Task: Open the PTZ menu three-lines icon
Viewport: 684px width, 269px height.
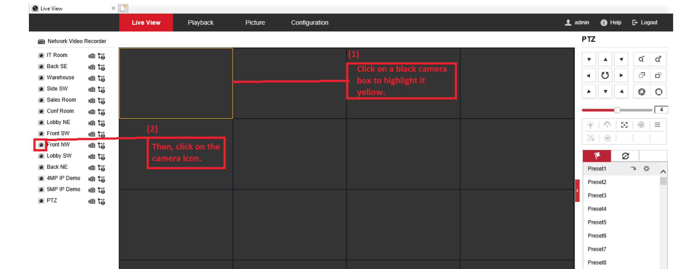Action: click(x=657, y=125)
